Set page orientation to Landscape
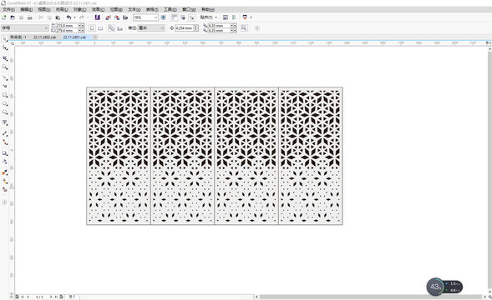This screenshot has width=492, height=300. coord(100,28)
